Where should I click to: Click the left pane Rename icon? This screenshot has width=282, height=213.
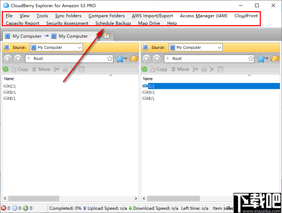[57, 69]
